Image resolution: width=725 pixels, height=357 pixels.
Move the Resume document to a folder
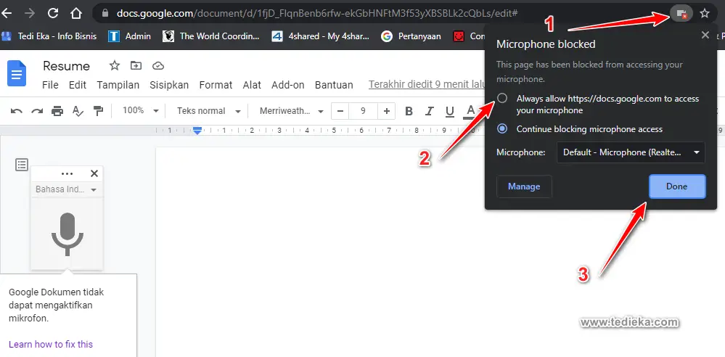point(136,65)
